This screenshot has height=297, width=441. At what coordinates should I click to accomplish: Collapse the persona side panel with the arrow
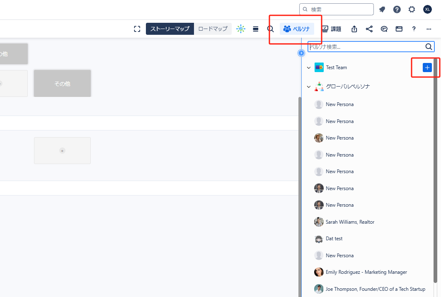click(x=301, y=53)
